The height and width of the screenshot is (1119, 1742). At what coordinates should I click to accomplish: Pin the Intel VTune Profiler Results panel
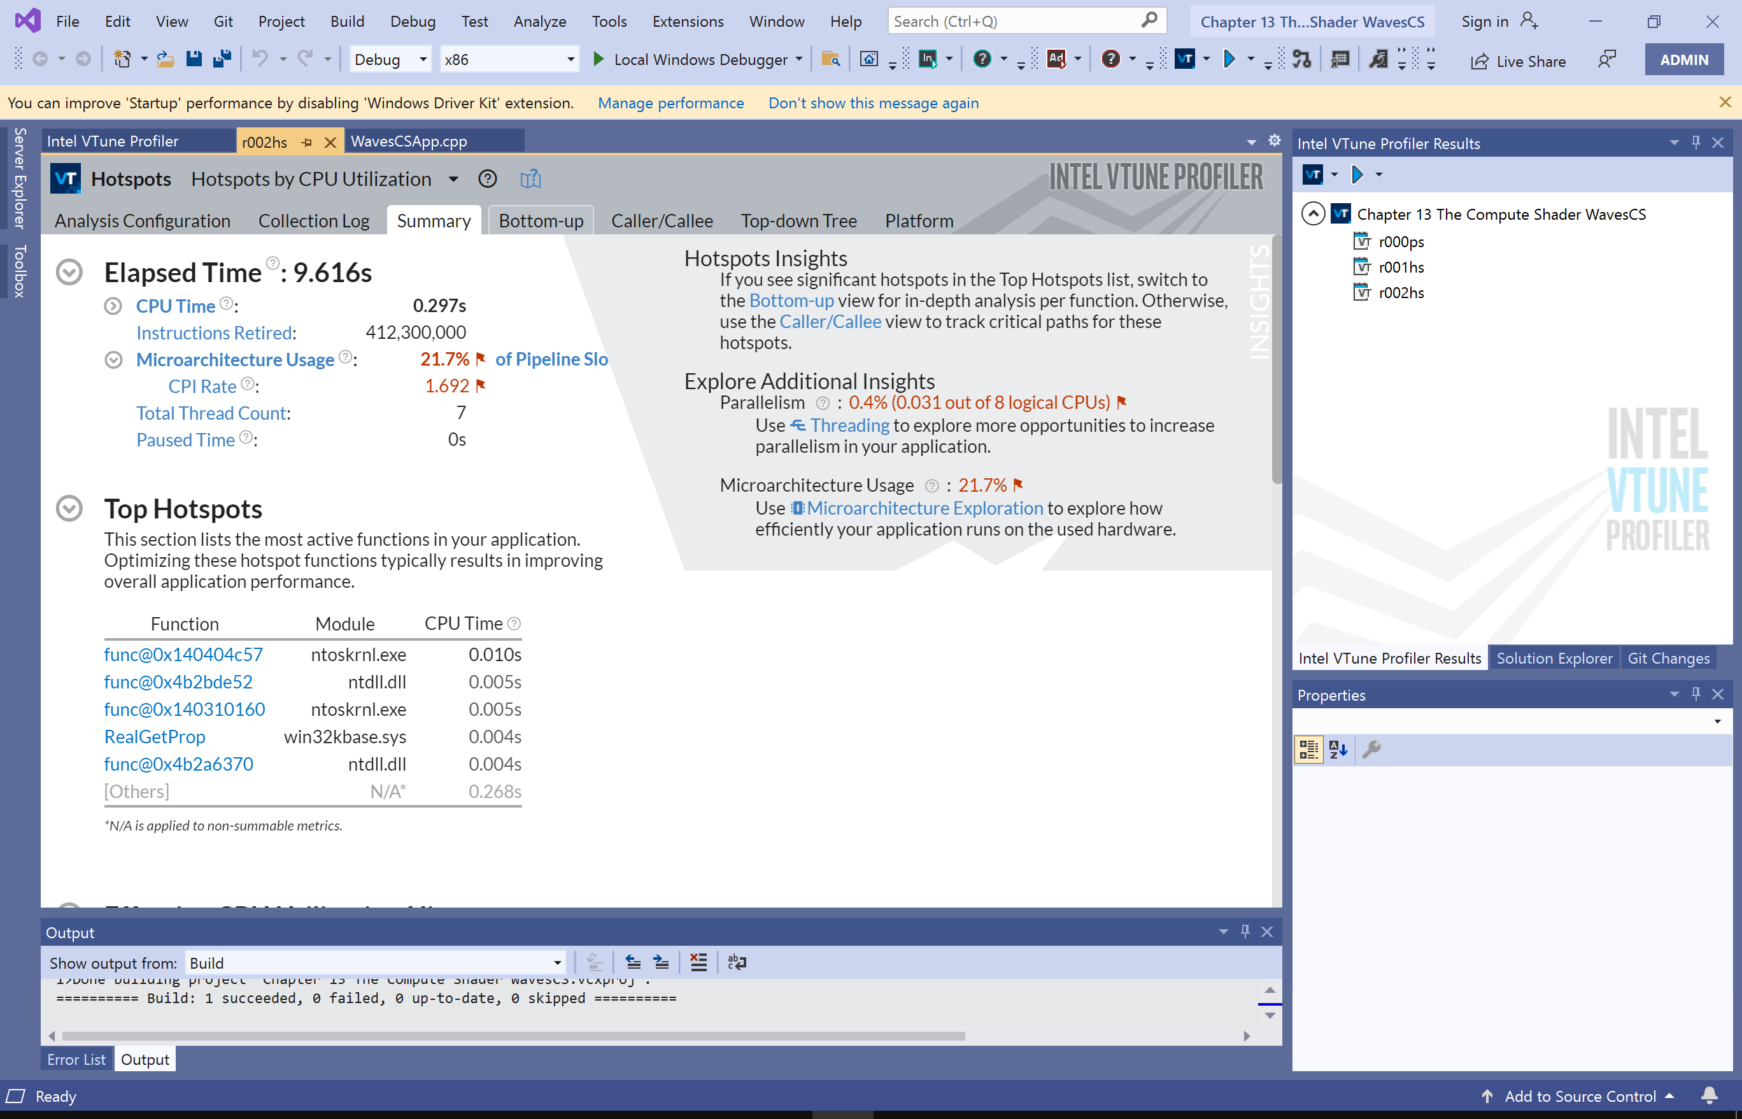tap(1696, 143)
